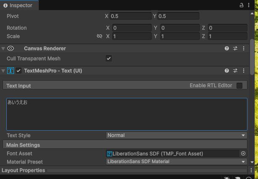The image size is (258, 179).
Task: Disable the TextMeshPro component checkbox
Action: coord(19,71)
